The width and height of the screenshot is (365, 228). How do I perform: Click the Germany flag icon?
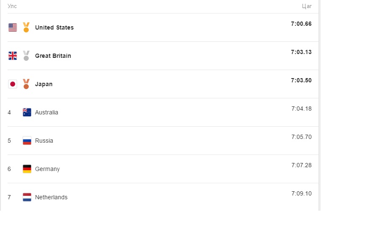tap(27, 169)
